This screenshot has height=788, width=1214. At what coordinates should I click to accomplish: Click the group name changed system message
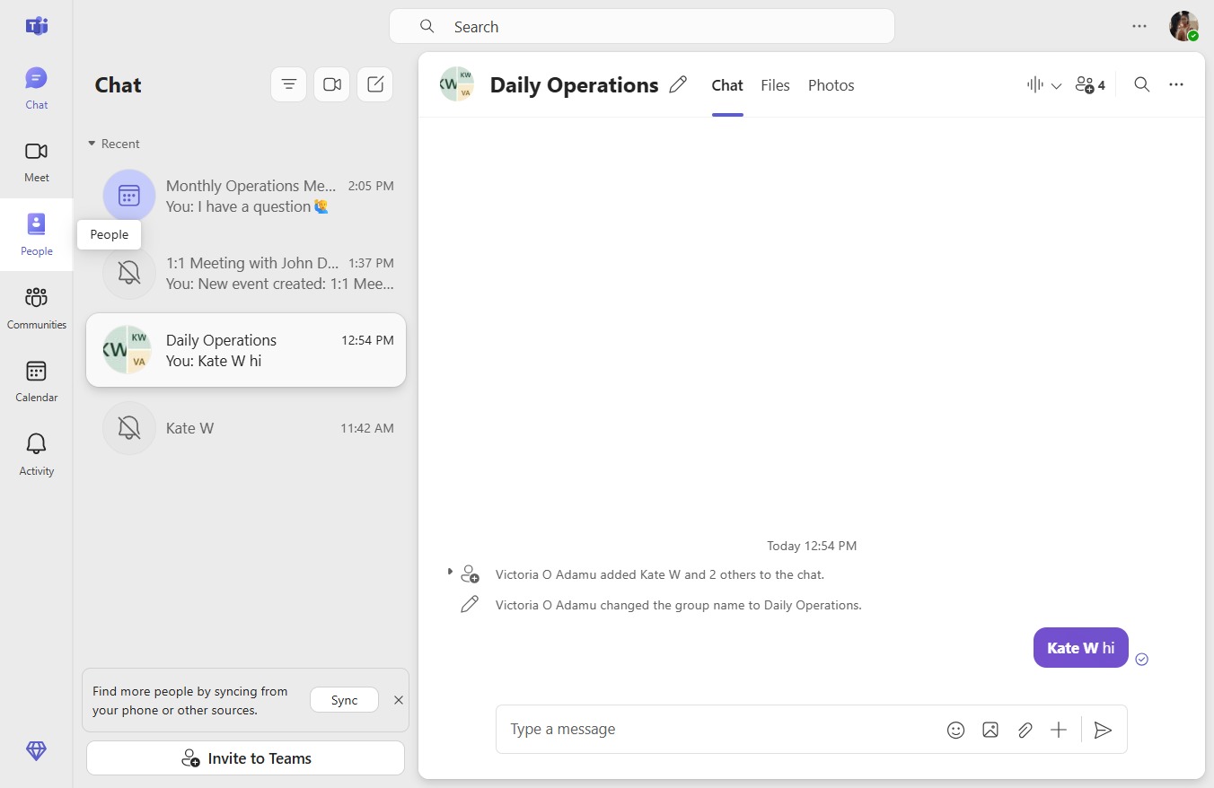[x=679, y=605]
